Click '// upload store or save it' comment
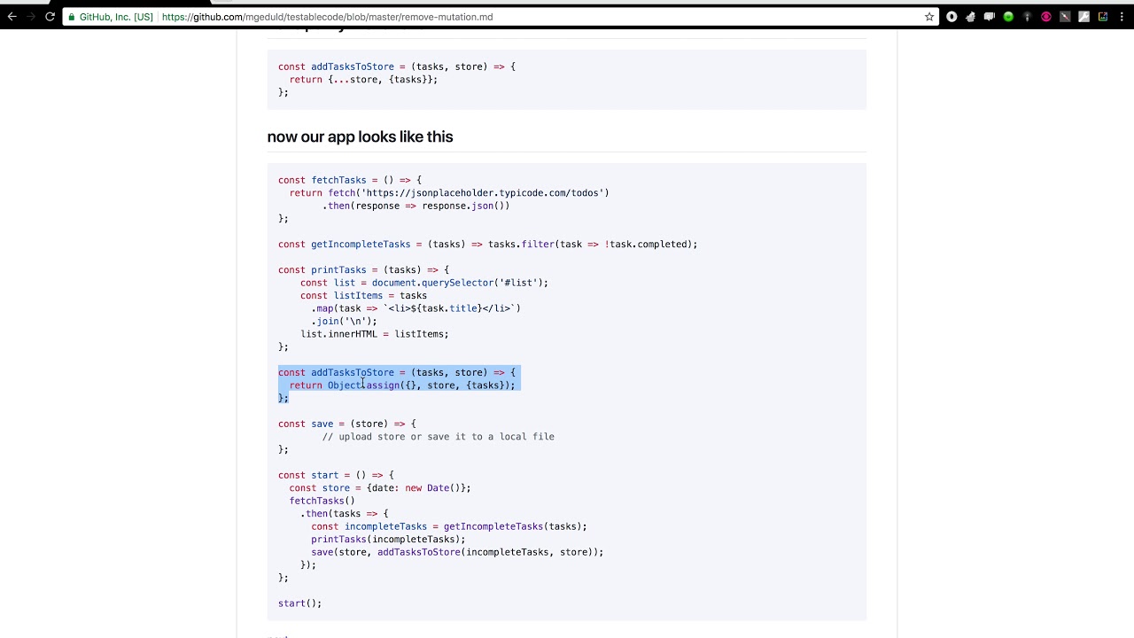 pyautogui.click(x=438, y=437)
